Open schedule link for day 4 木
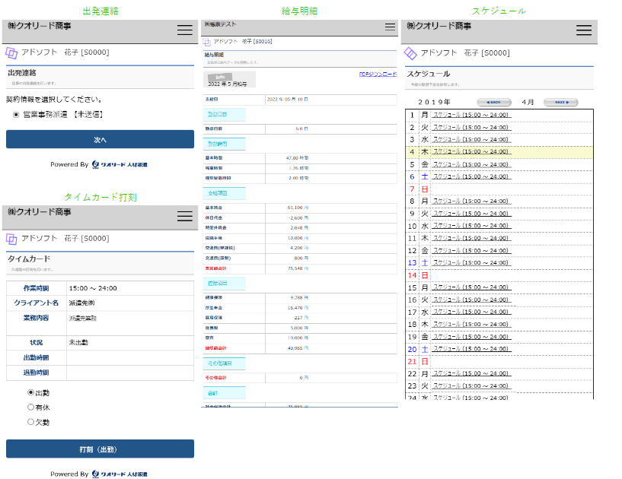622x479 pixels. (470, 152)
